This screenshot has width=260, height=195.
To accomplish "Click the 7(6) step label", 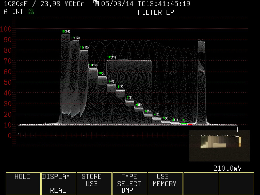I will click(129, 98).
